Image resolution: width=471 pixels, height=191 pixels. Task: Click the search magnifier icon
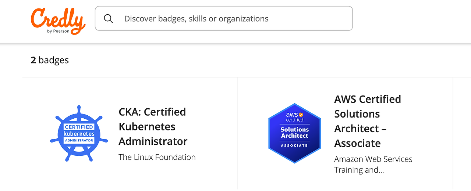pyautogui.click(x=108, y=19)
